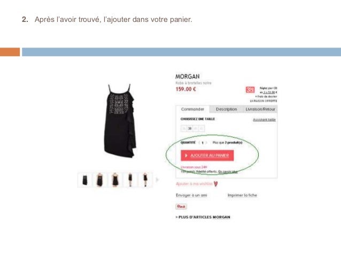Show next thumbnails with the arrow
Image resolution: width=341 pixels, height=256 pixels.
coord(157,180)
